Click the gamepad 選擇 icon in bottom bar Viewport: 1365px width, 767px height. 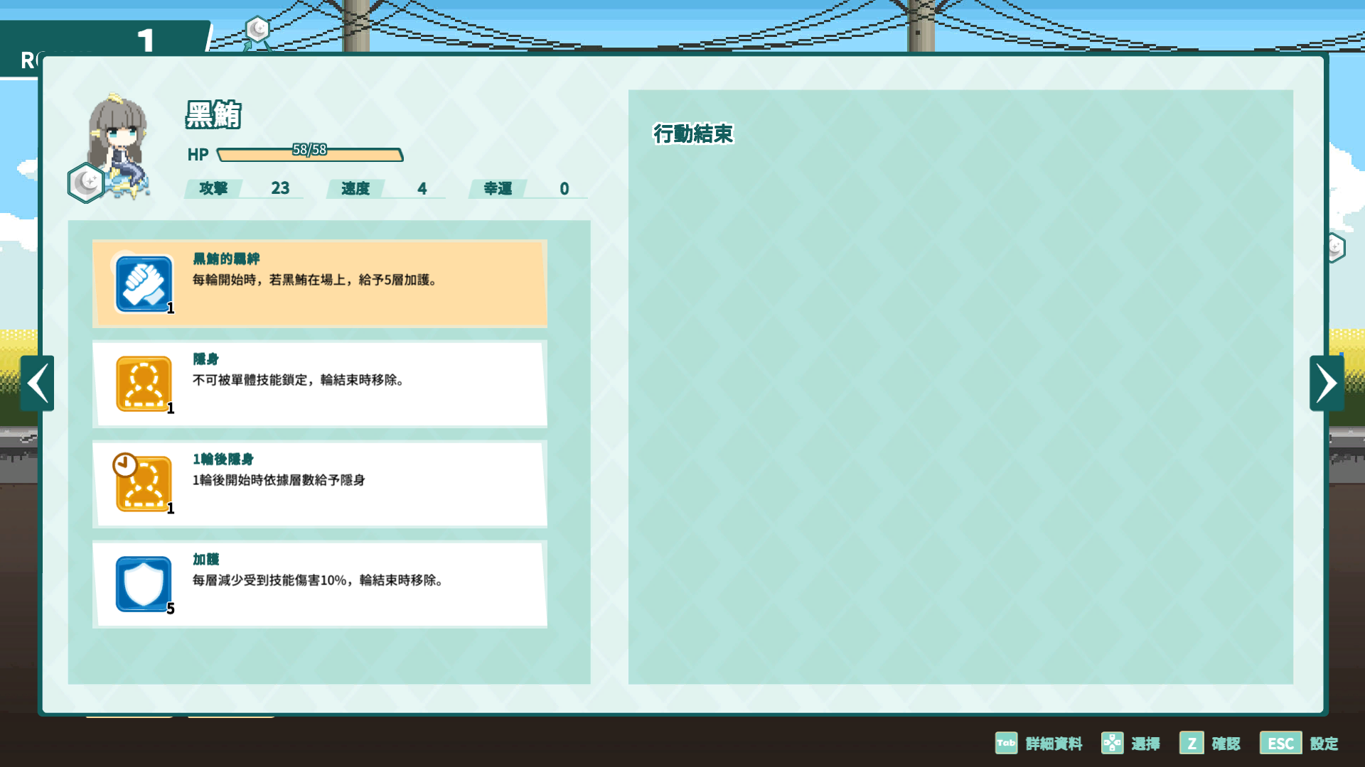coord(1112,743)
